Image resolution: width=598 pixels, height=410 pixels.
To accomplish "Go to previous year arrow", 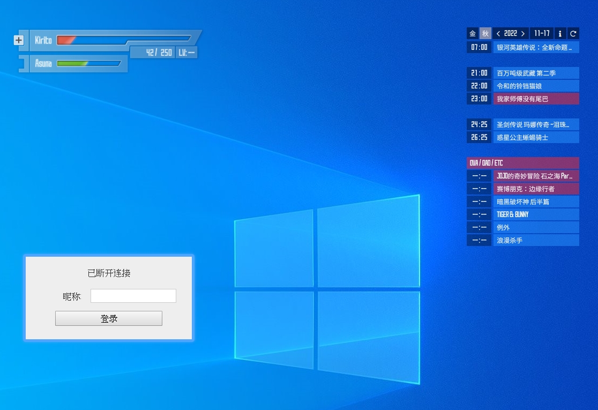I will 498,34.
